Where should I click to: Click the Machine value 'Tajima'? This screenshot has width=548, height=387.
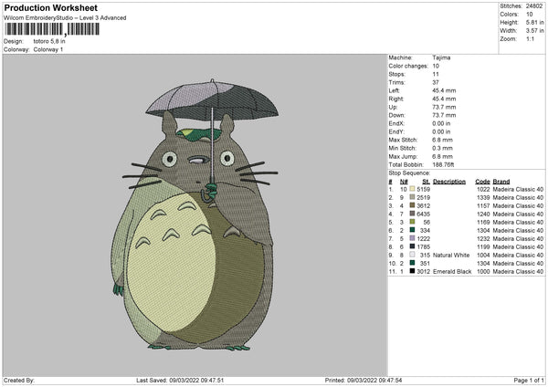441,58
